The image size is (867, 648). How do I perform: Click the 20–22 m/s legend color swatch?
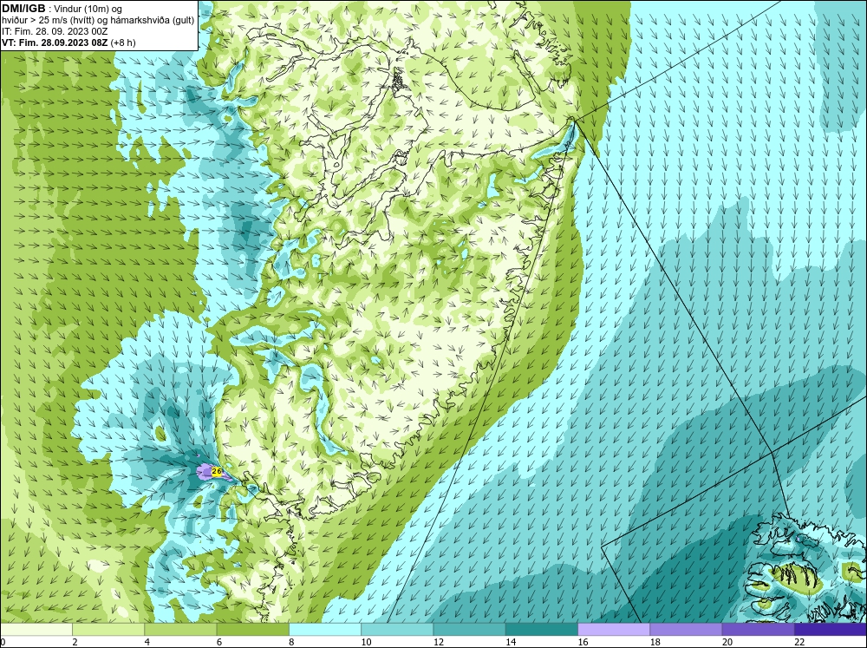coord(758,630)
